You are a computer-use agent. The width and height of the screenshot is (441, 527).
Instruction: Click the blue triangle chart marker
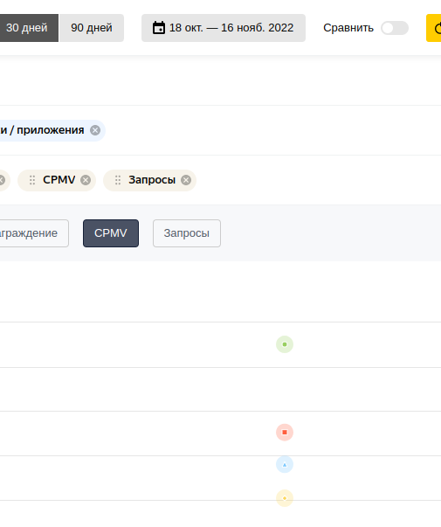coord(285,464)
